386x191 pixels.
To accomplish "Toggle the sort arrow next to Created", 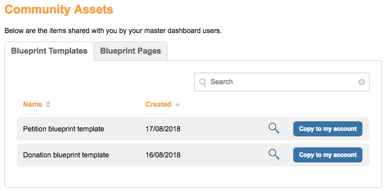I will 177,105.
